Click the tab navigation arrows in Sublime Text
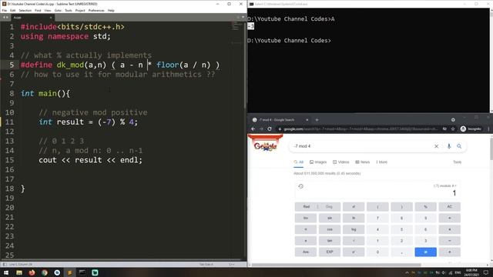The height and width of the screenshot is (277, 493). click(x=5, y=18)
